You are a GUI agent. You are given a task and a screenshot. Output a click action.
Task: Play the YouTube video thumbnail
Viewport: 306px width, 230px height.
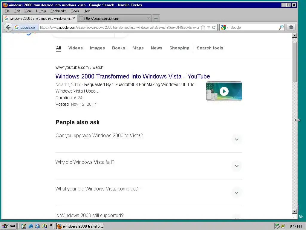coord(224,91)
